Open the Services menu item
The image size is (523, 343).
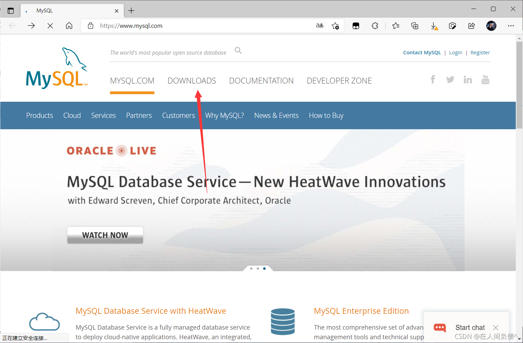click(103, 115)
